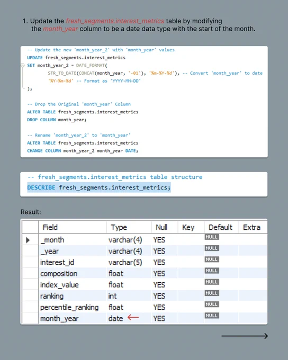Click the NULL default badge for ranking
This screenshot has width=288, height=360.
click(x=212, y=293)
